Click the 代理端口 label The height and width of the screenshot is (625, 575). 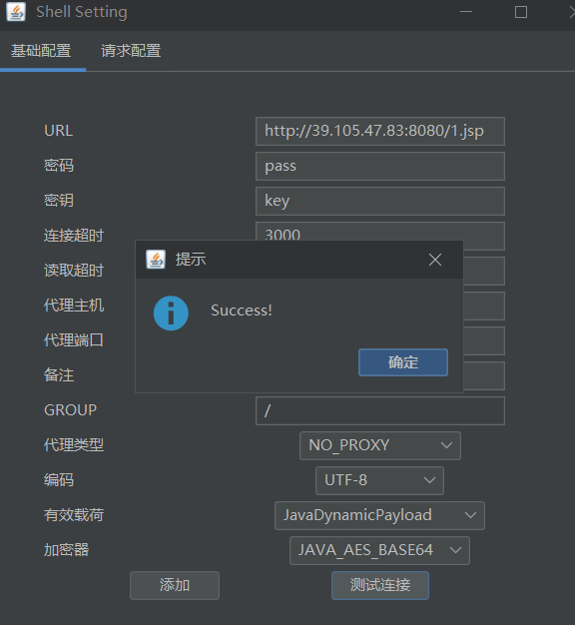pyautogui.click(x=74, y=340)
